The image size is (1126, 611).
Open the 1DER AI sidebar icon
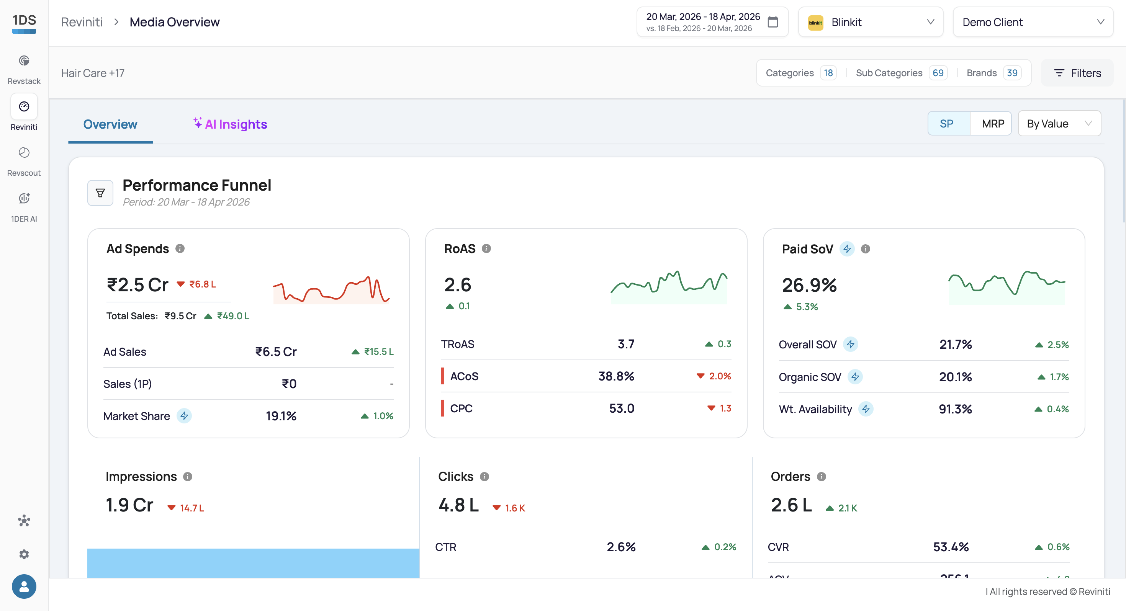(24, 198)
